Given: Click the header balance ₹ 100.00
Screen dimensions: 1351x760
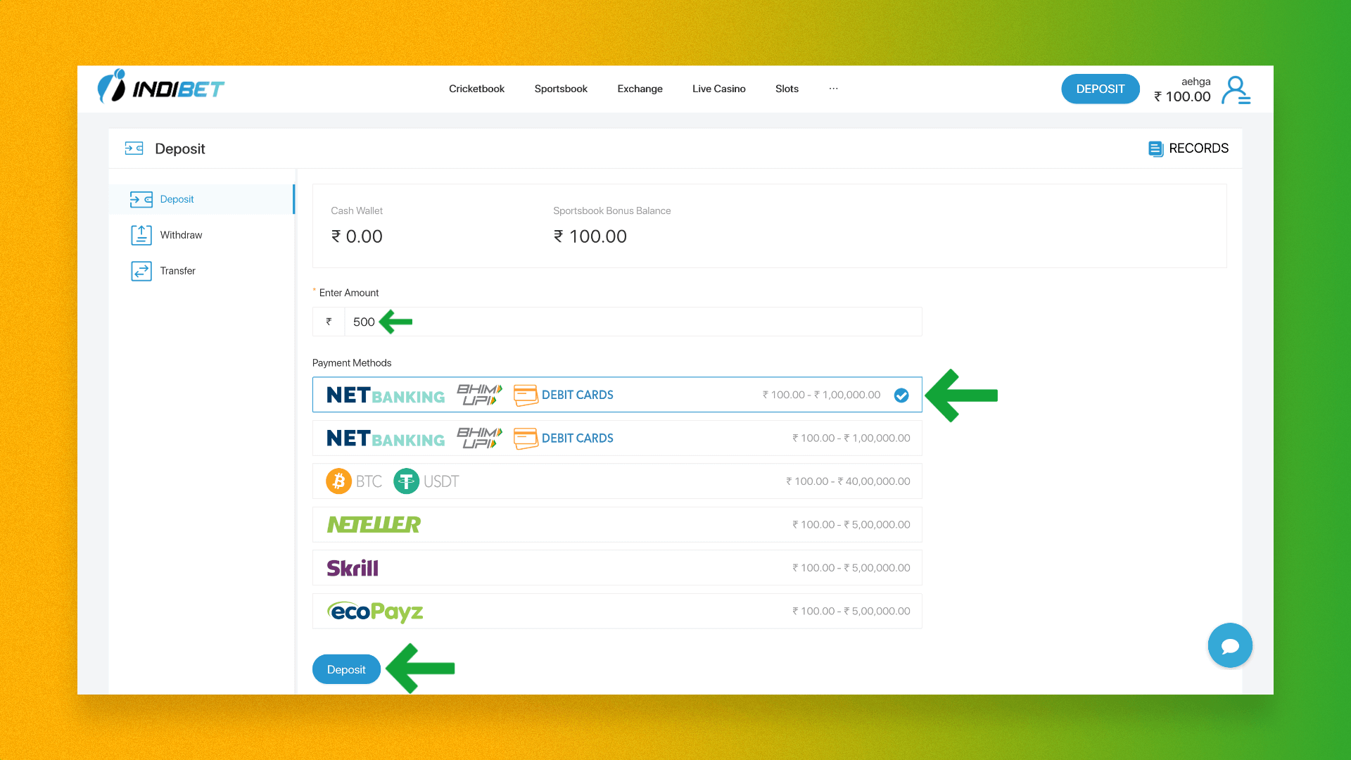Looking at the screenshot, I should point(1182,97).
